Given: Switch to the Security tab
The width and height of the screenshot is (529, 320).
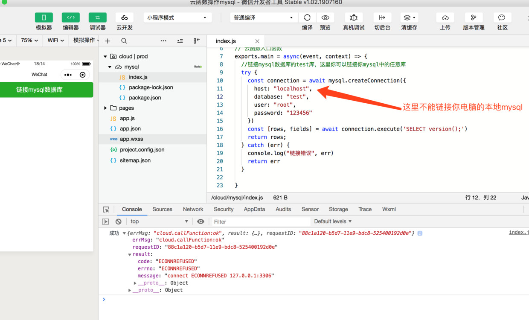Looking at the screenshot, I should click(x=224, y=209).
